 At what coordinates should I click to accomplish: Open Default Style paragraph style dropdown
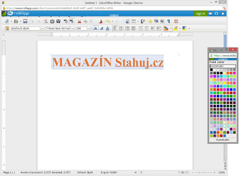click(42, 28)
